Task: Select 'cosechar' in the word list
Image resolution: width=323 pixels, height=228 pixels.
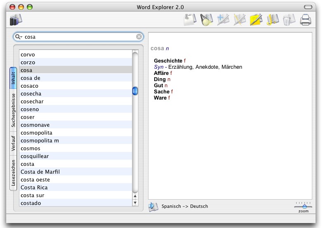Action: click(75, 101)
